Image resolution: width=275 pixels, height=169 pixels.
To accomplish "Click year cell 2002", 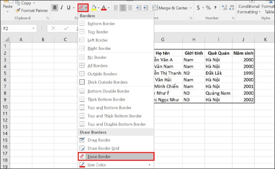I will (243, 100).
